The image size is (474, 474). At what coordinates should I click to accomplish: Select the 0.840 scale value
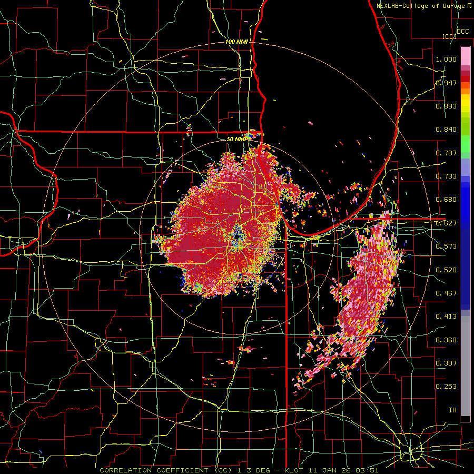(x=446, y=130)
